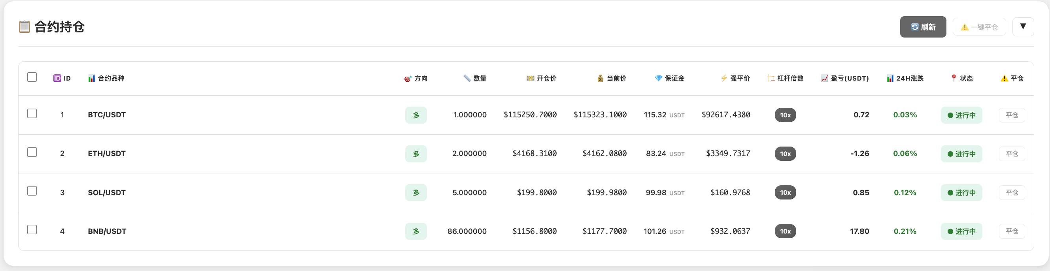Click the ID column header icon
1050x271 pixels.
tap(57, 78)
